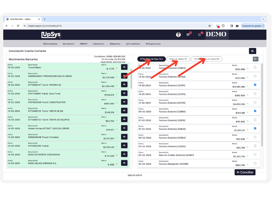Screen dimensions: 274x200
Task: Select the DTEs Pdtes de Pago tab
Action: [151, 59]
